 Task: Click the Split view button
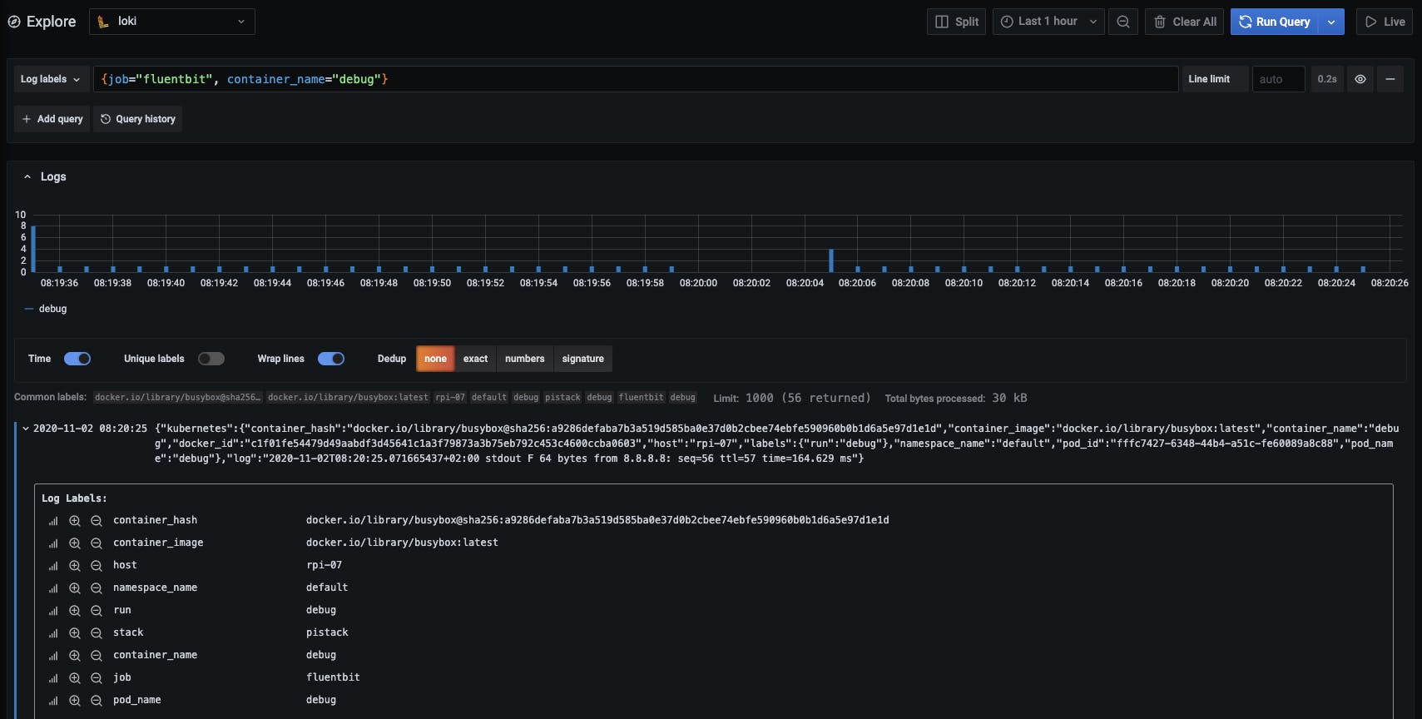[x=957, y=22]
